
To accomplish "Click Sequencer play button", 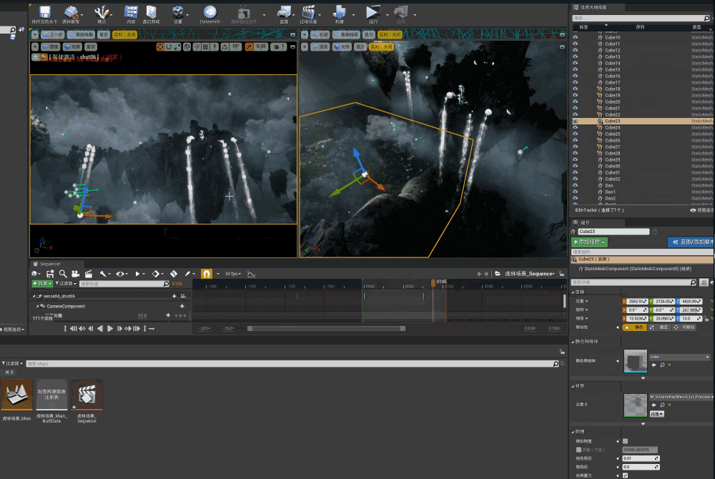I will click(x=110, y=329).
